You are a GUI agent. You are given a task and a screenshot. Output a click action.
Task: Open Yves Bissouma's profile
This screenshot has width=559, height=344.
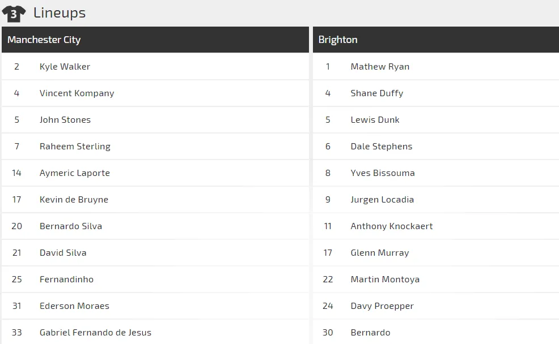tap(383, 173)
